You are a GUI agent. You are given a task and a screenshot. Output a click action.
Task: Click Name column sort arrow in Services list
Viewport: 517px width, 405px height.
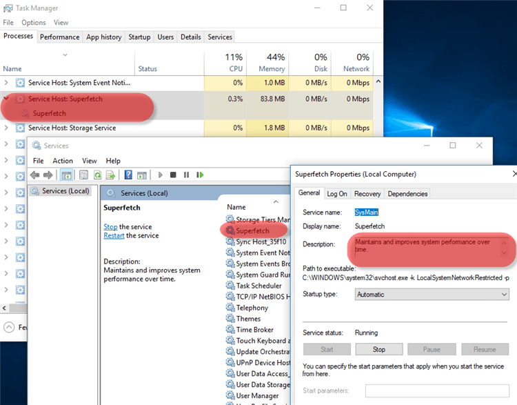coord(276,201)
